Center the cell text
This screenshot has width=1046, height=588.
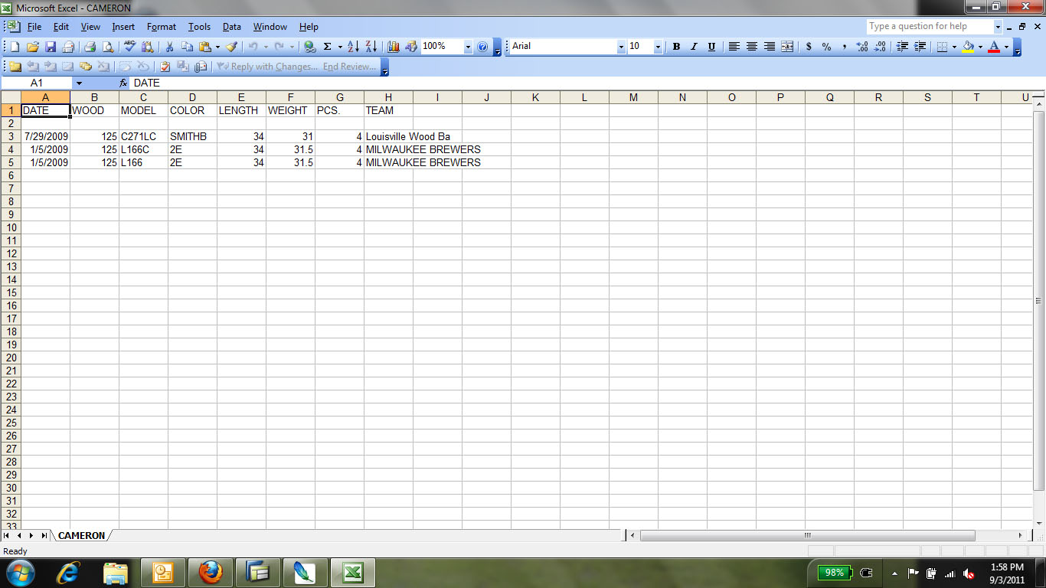(752, 47)
